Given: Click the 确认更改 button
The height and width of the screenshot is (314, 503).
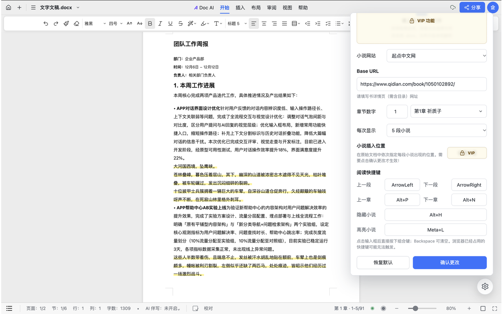Looking at the screenshot, I should (x=450, y=263).
